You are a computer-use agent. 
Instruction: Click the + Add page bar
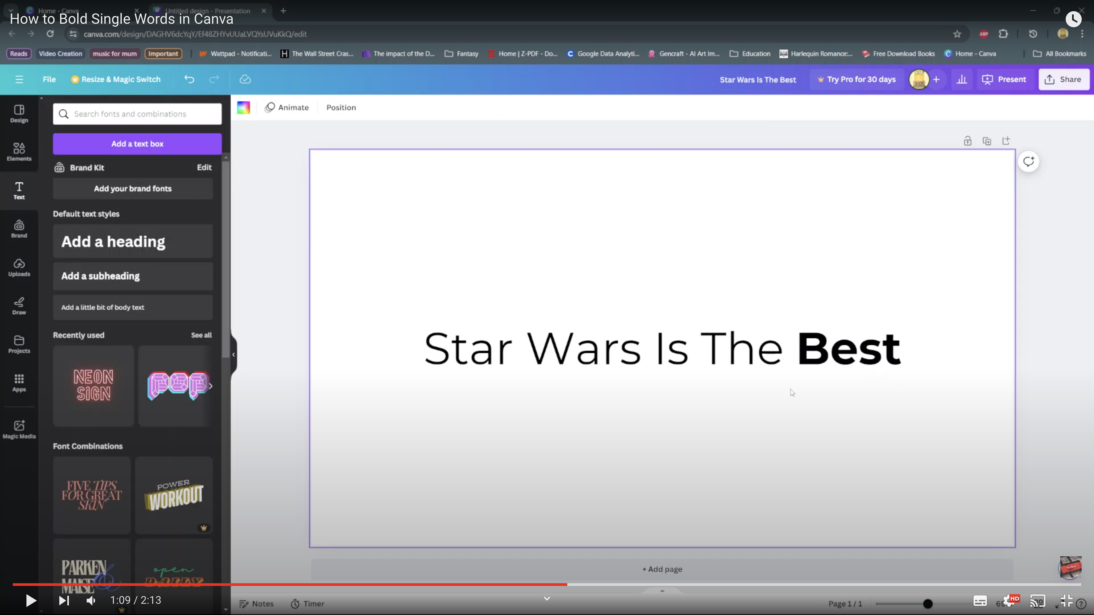coord(662,569)
